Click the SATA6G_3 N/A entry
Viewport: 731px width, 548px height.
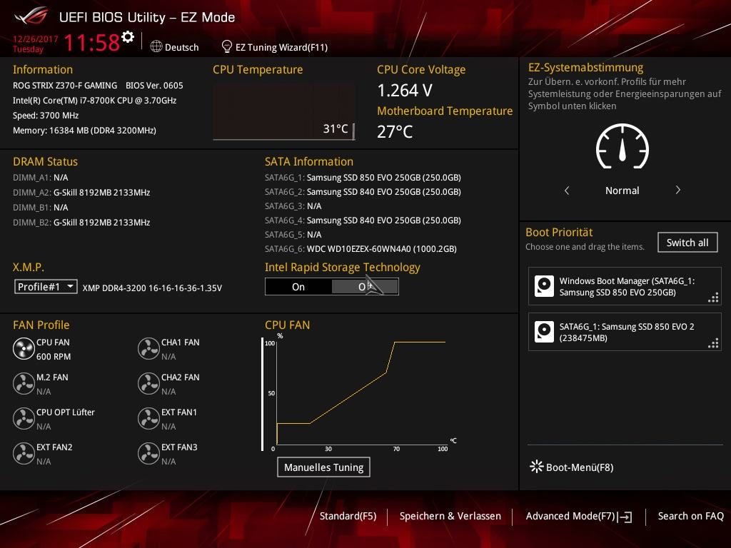tap(293, 206)
